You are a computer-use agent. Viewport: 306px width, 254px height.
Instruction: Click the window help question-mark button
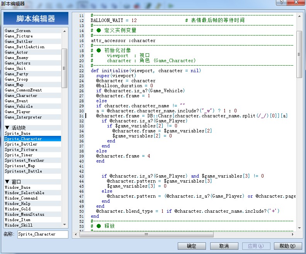point(282,2)
